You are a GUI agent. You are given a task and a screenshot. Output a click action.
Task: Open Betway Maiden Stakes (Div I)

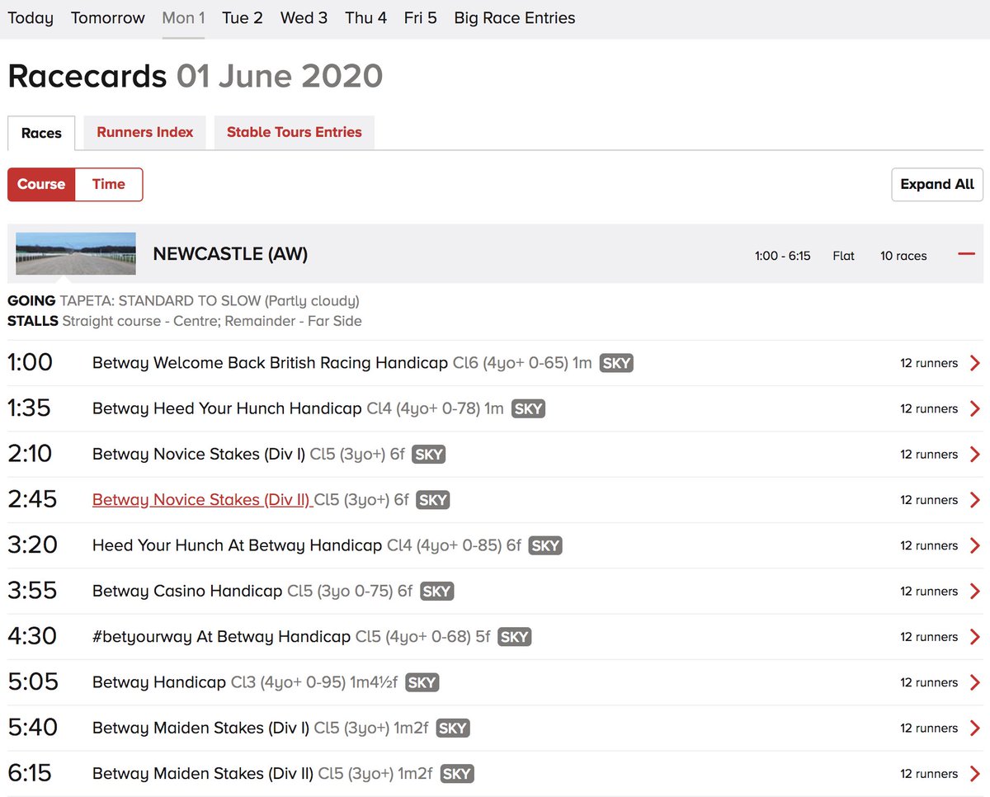click(200, 729)
